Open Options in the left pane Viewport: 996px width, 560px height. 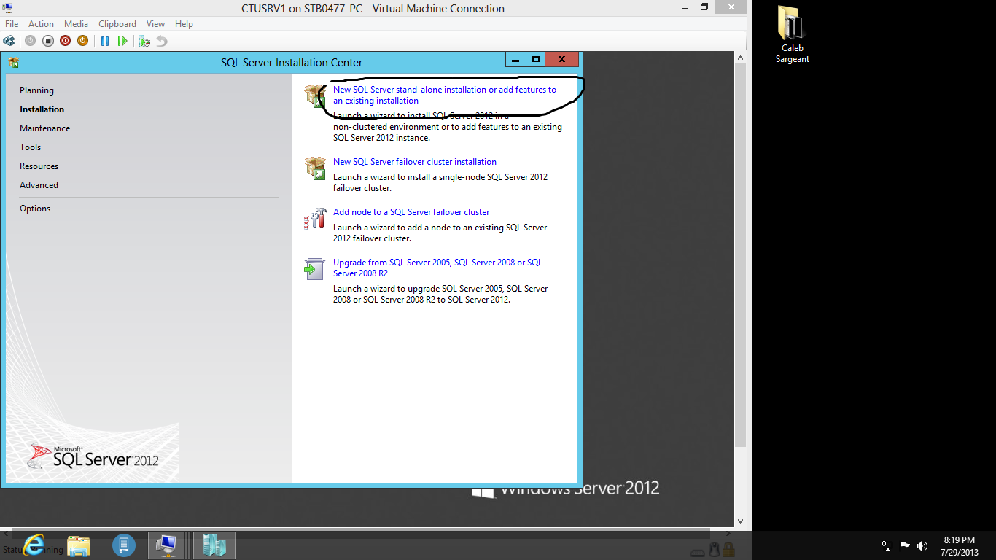pos(35,209)
